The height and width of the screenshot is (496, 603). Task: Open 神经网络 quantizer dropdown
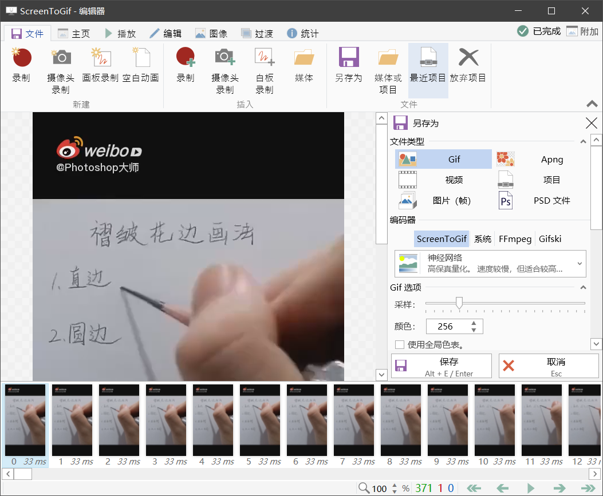[490, 264]
